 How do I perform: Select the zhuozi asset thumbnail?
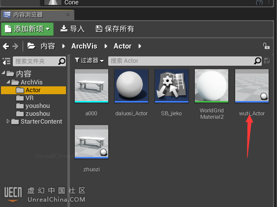[x=92, y=142]
